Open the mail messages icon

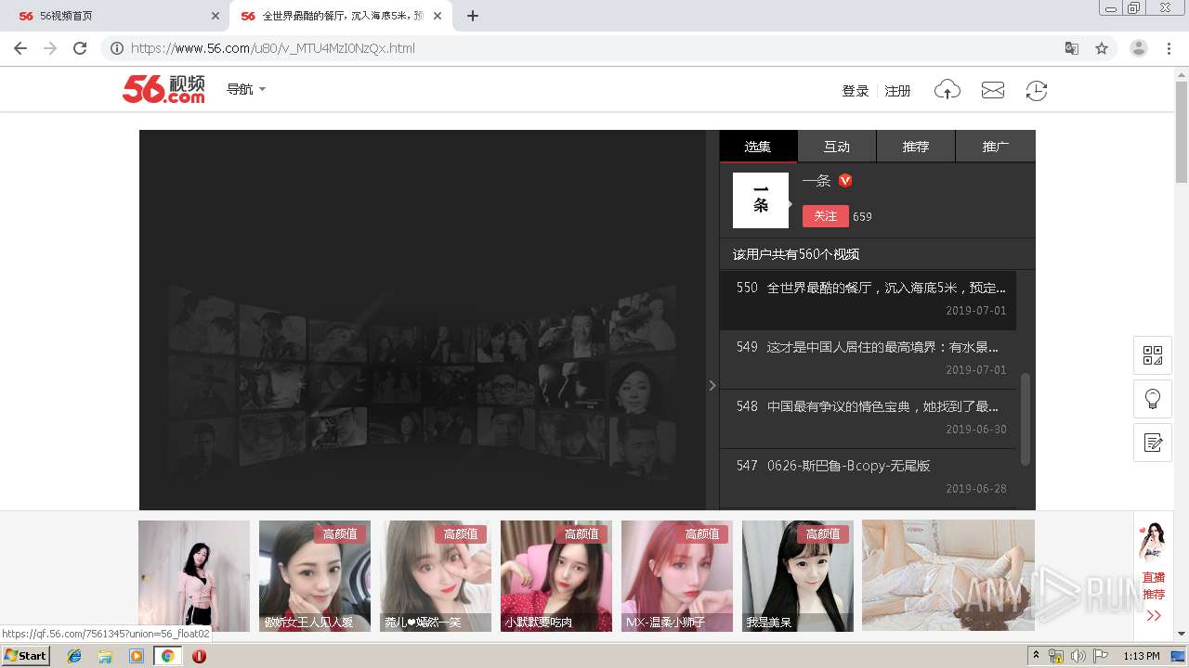point(993,90)
